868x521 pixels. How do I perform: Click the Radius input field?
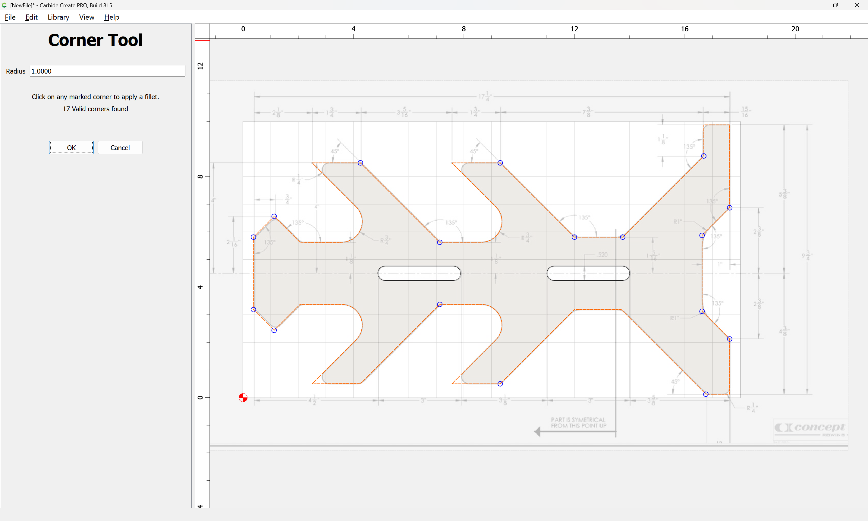pos(107,71)
